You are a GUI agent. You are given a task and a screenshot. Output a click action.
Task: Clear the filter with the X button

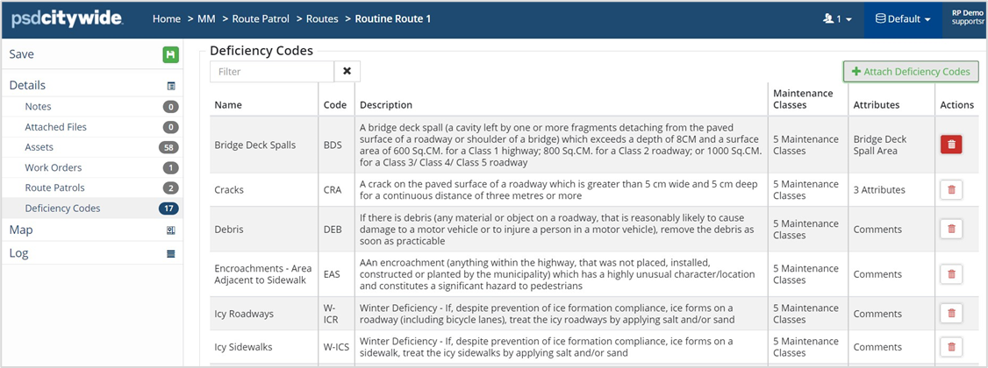pyautogui.click(x=347, y=71)
